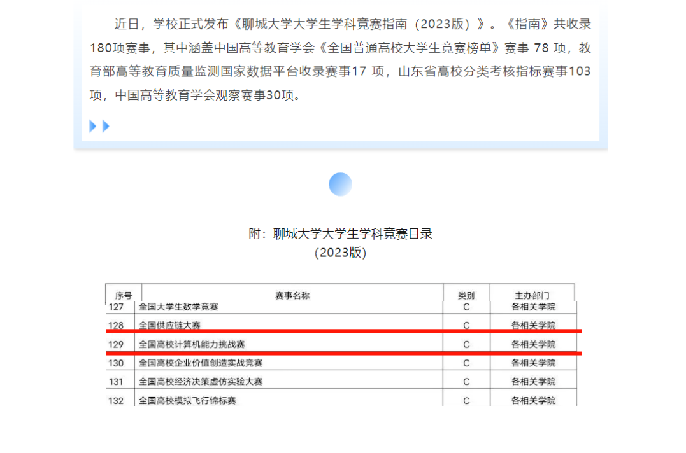Click the double blue arrow icon
Viewport: 686px width, 453px height.
99,126
